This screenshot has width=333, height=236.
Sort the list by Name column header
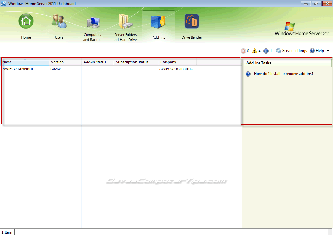(25, 62)
